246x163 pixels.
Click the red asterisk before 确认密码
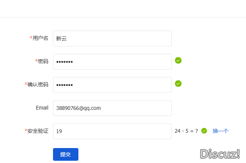(x=26, y=84)
